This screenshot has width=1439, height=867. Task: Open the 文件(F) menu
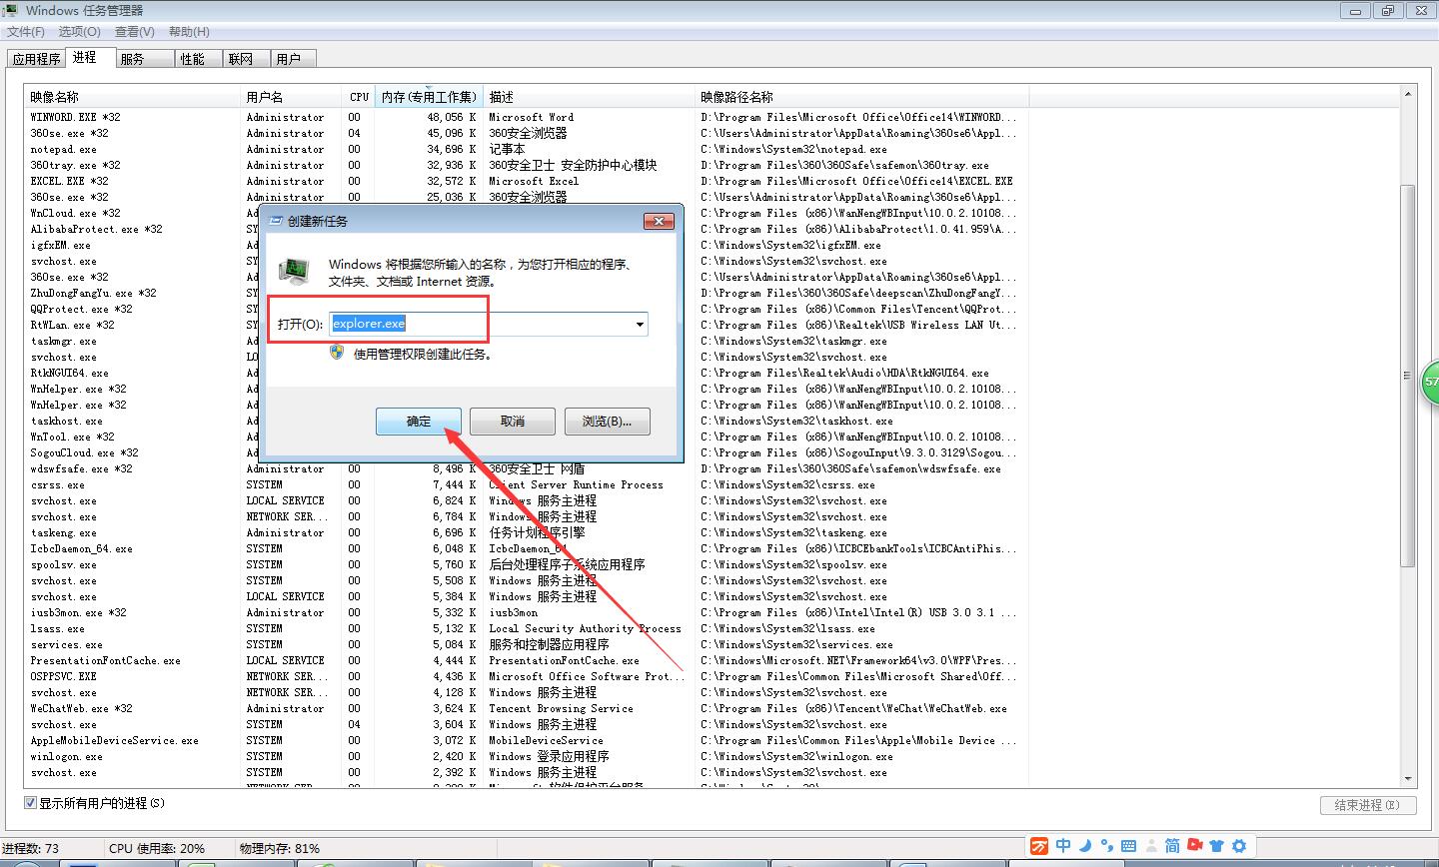tap(26, 32)
